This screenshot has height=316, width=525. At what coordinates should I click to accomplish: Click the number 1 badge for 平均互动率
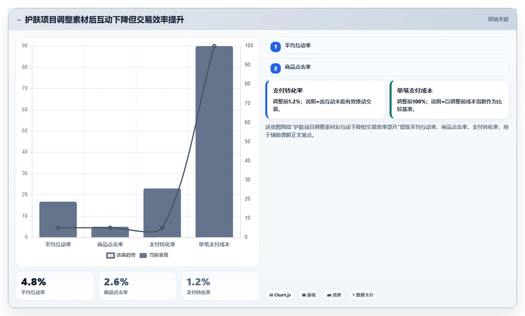276,47
